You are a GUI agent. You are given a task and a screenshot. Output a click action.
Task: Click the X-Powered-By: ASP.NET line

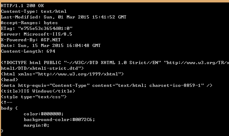coord(31,40)
